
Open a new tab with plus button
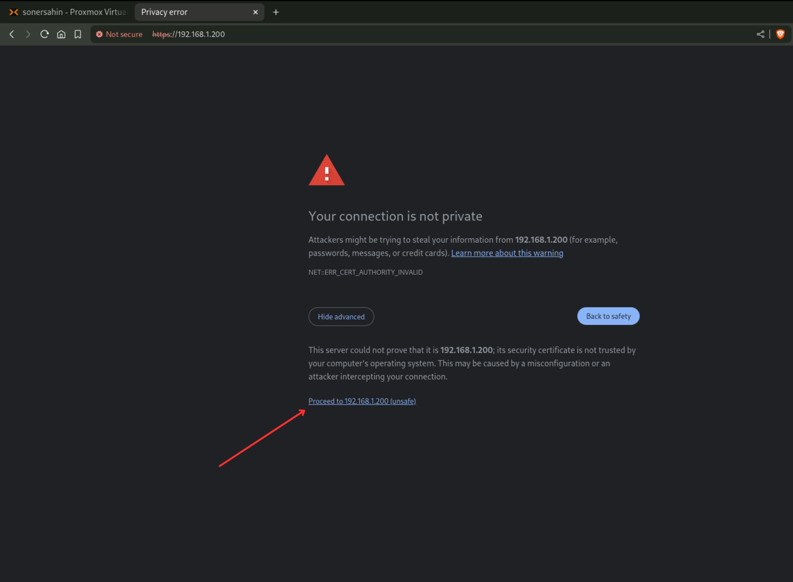click(x=276, y=12)
